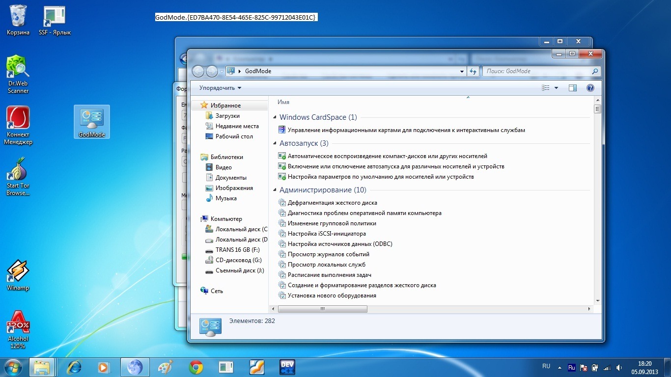Click the Paint taskbar icon
671x377 pixels.
pos(166,367)
